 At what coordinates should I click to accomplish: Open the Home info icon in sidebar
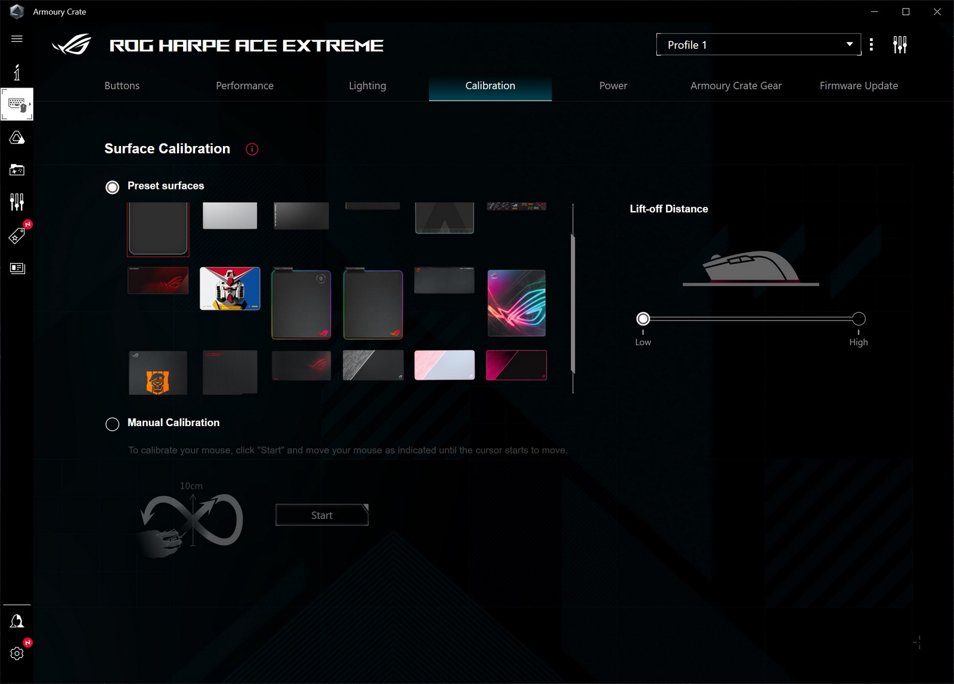[x=17, y=72]
